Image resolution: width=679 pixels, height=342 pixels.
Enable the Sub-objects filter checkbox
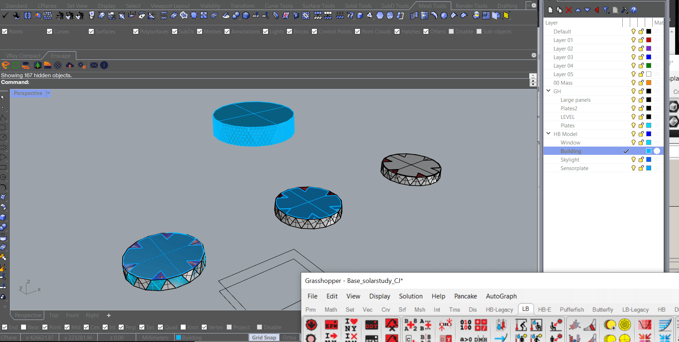click(x=479, y=31)
